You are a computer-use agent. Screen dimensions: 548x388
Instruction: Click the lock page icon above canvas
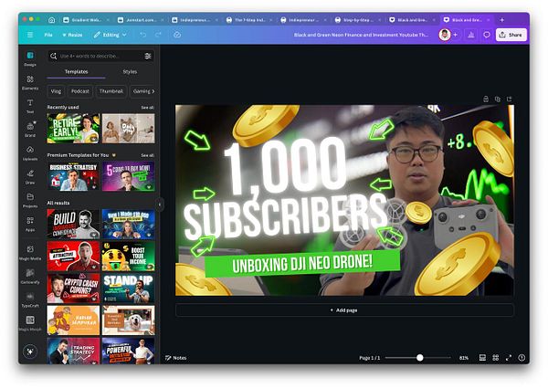click(x=486, y=100)
